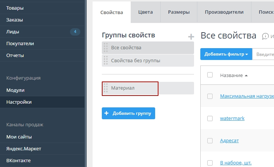Click the filter search input field
Screen dimensions: 274x167
[264, 54]
